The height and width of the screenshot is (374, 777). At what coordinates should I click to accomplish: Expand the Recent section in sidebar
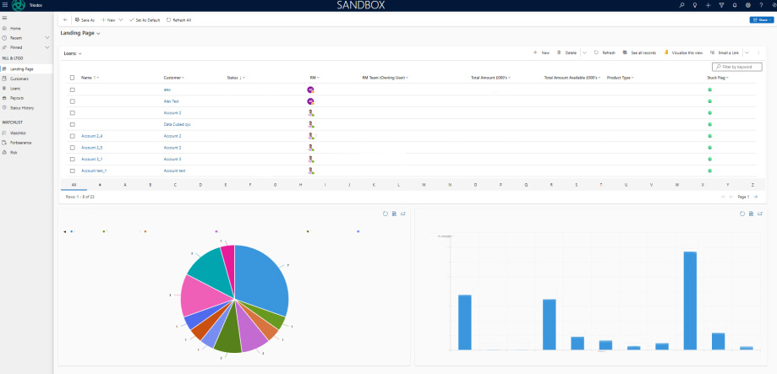(47, 38)
